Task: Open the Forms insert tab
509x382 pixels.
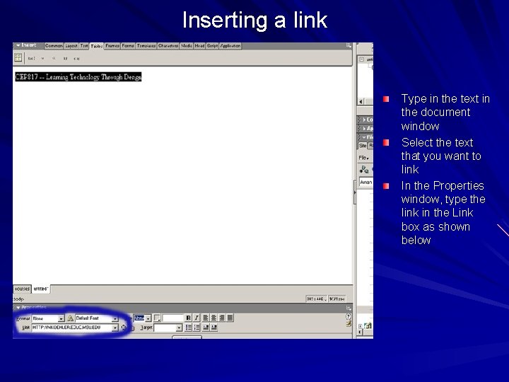Action: coord(128,46)
